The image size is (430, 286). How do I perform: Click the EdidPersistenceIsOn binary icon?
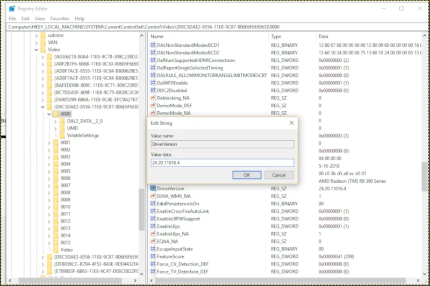pyautogui.click(x=153, y=203)
